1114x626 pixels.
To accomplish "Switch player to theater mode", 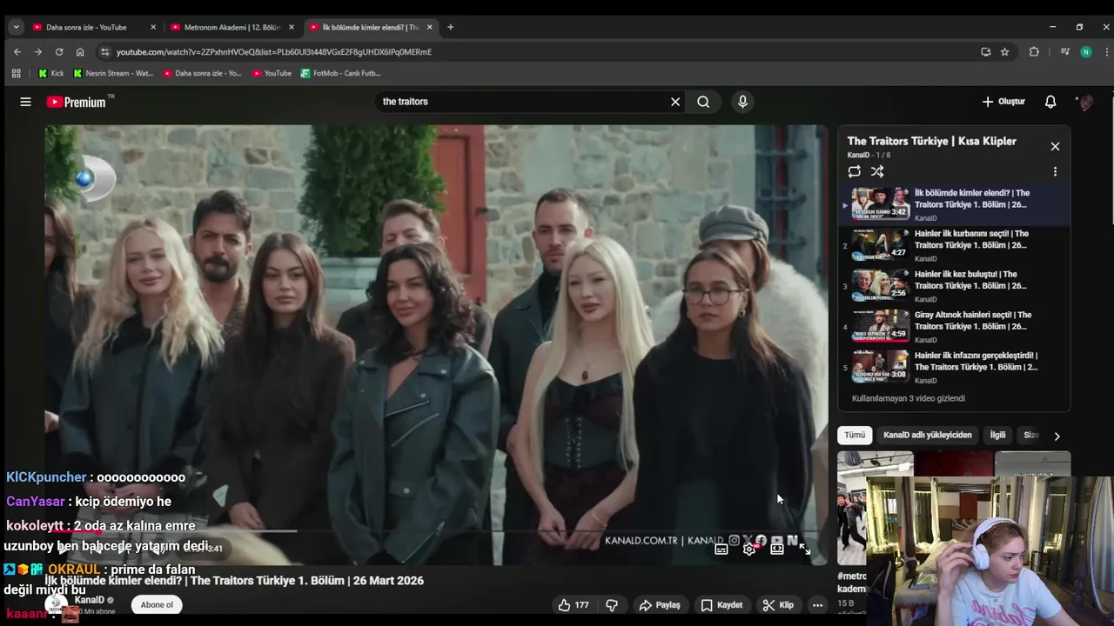I will click(x=777, y=549).
